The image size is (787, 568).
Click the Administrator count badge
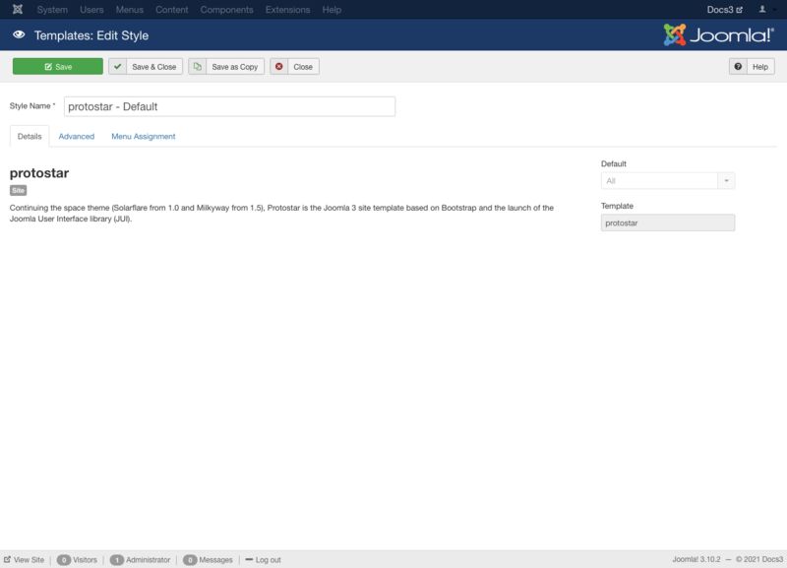point(116,560)
